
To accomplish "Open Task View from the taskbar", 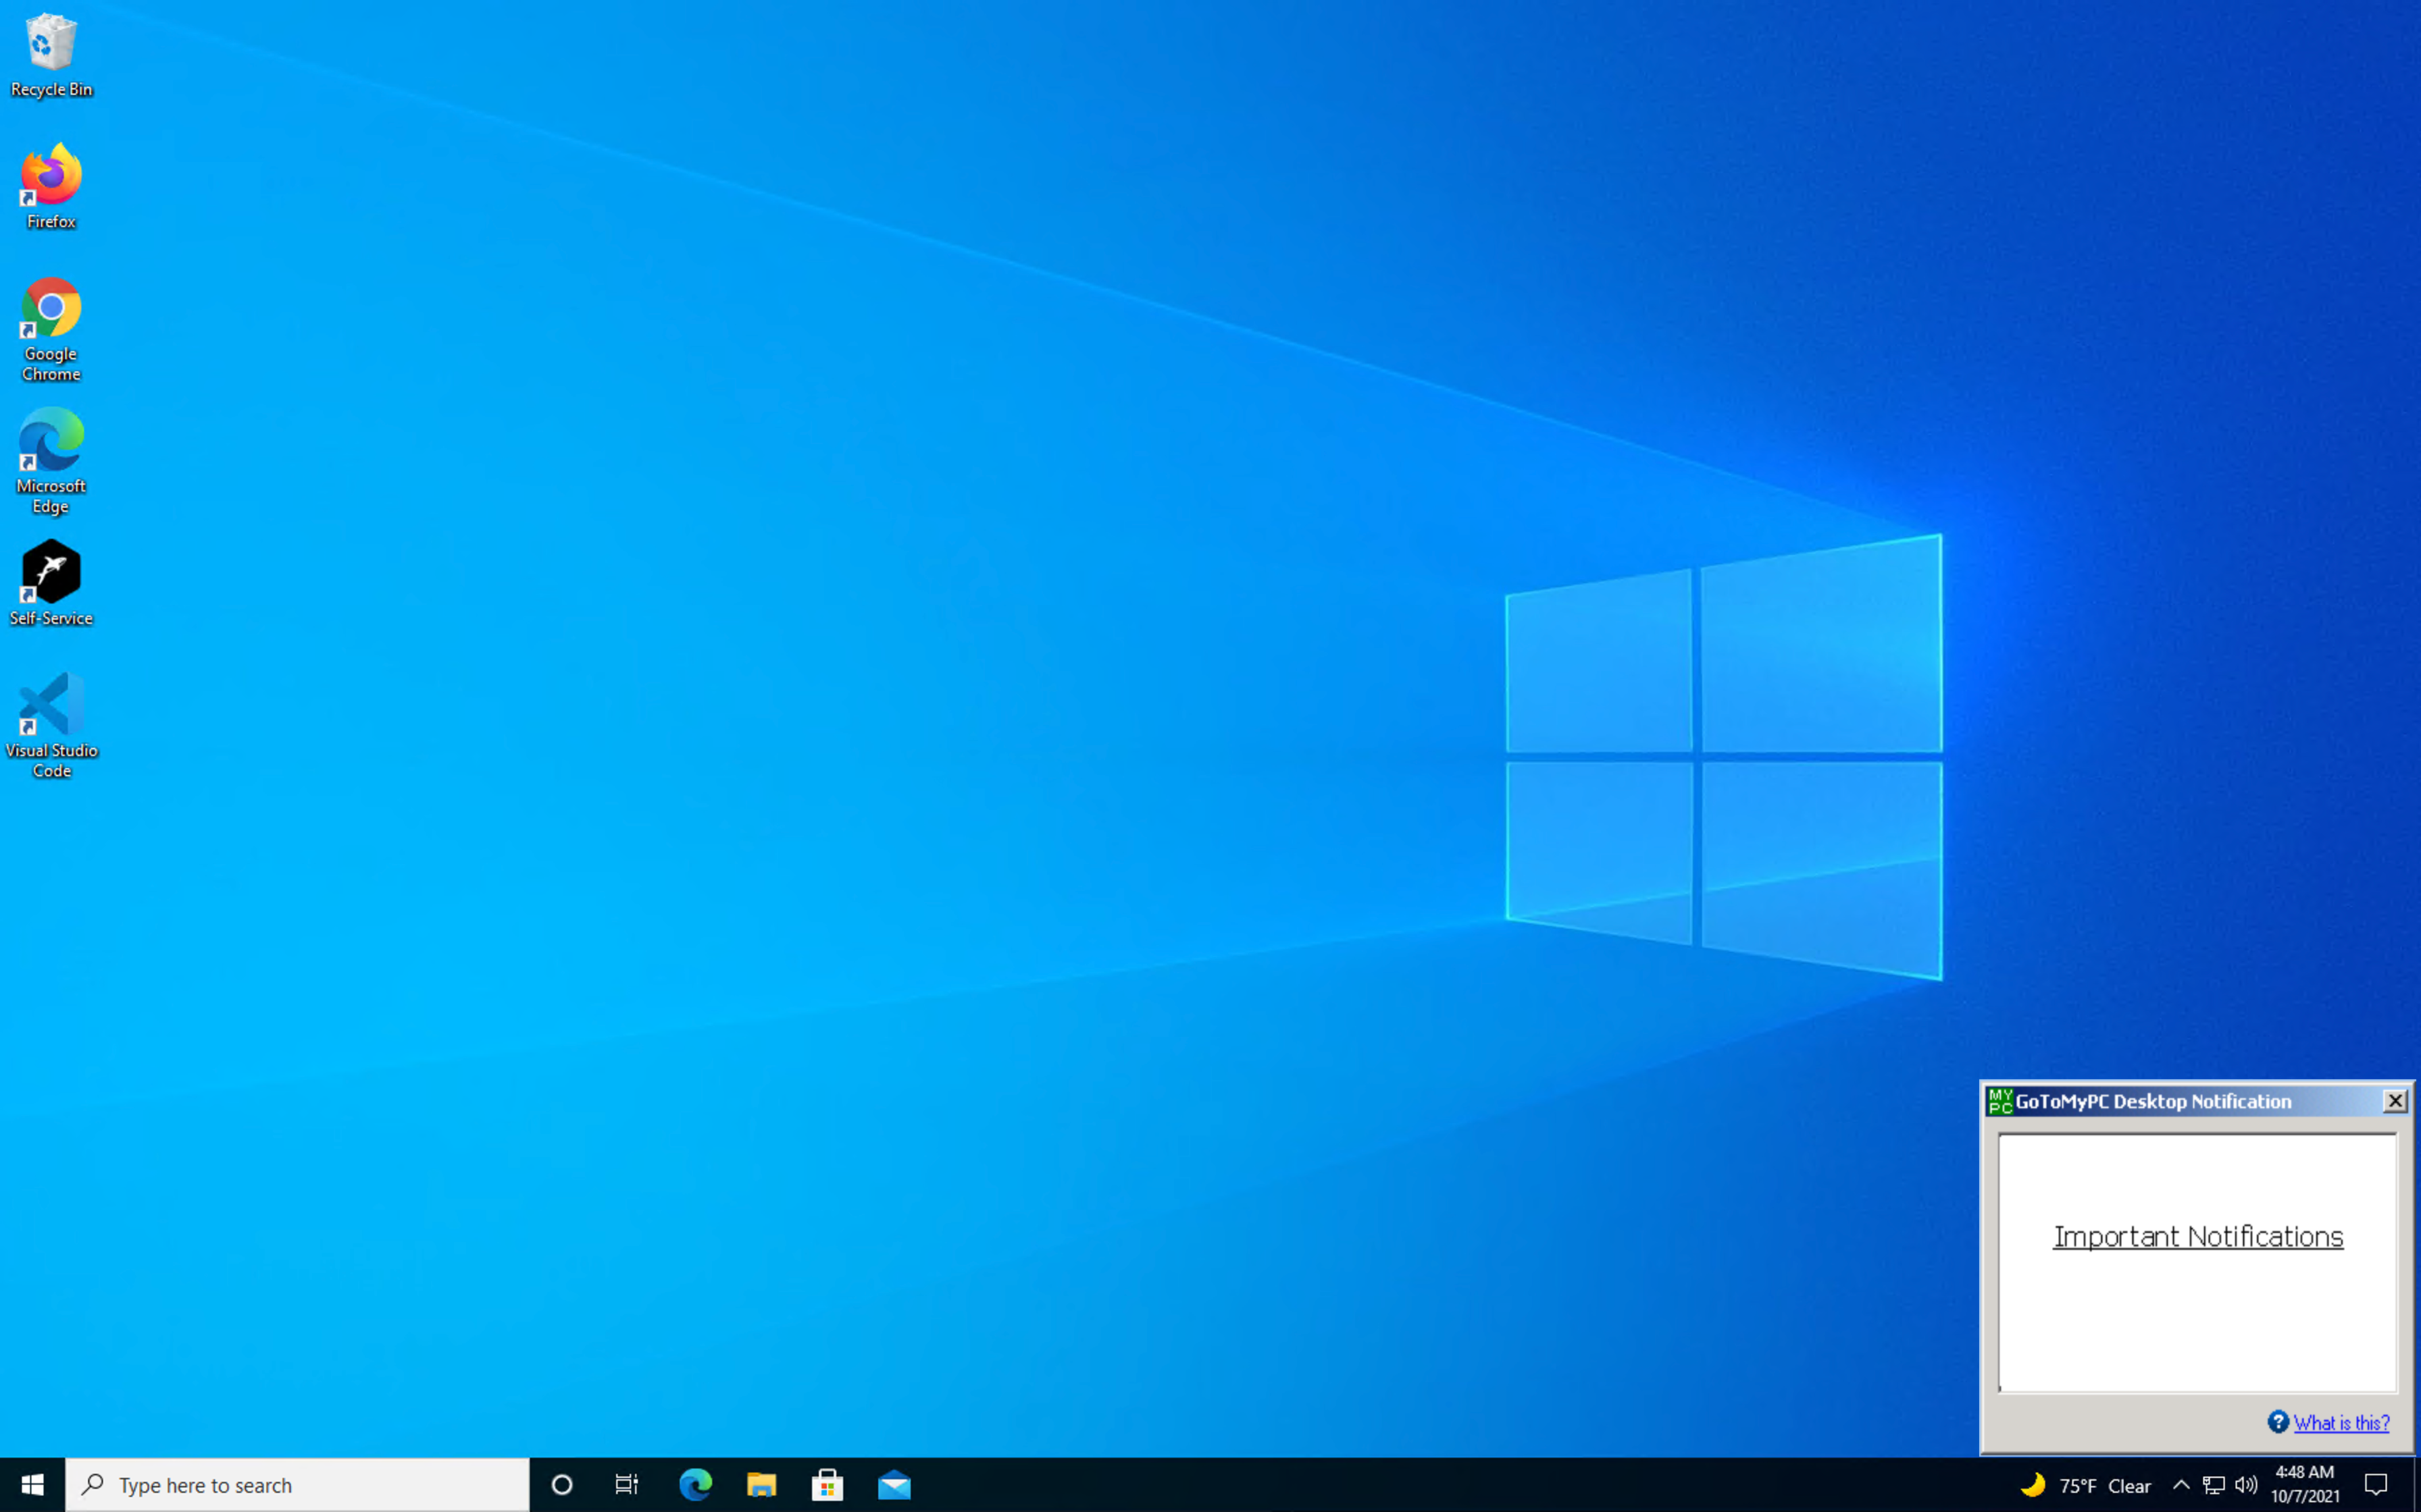I will click(x=628, y=1485).
